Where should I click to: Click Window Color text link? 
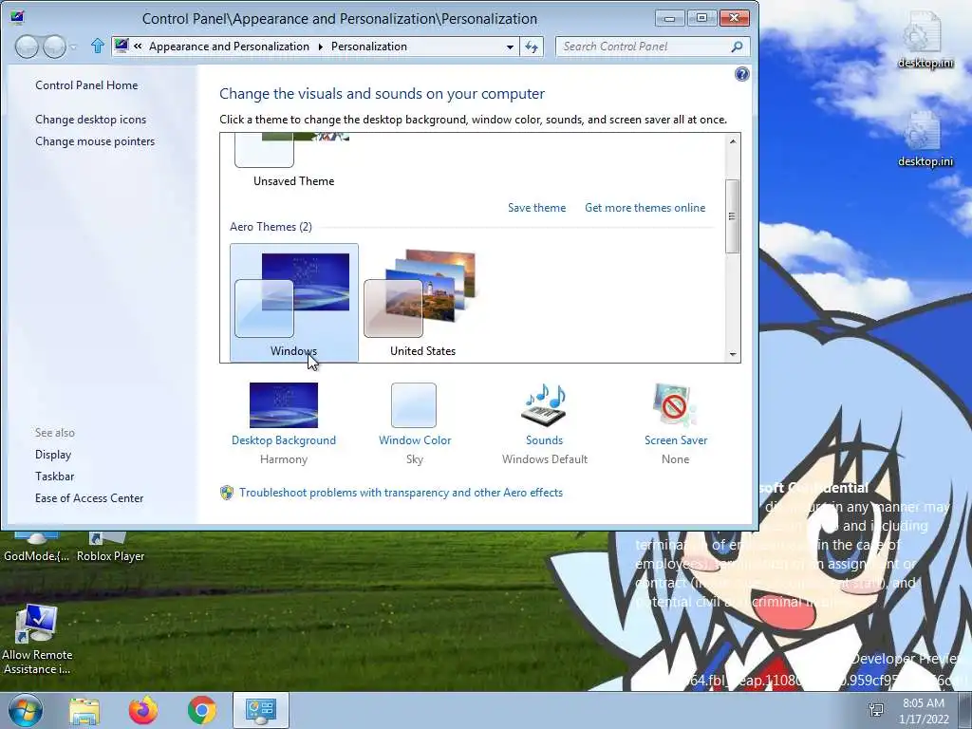(415, 440)
